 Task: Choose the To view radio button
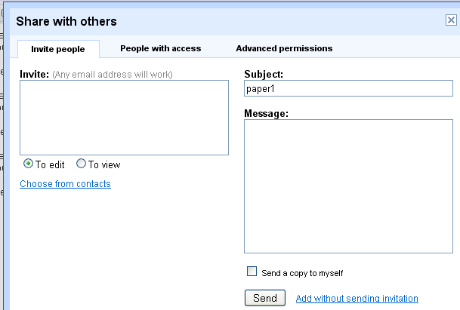82,164
